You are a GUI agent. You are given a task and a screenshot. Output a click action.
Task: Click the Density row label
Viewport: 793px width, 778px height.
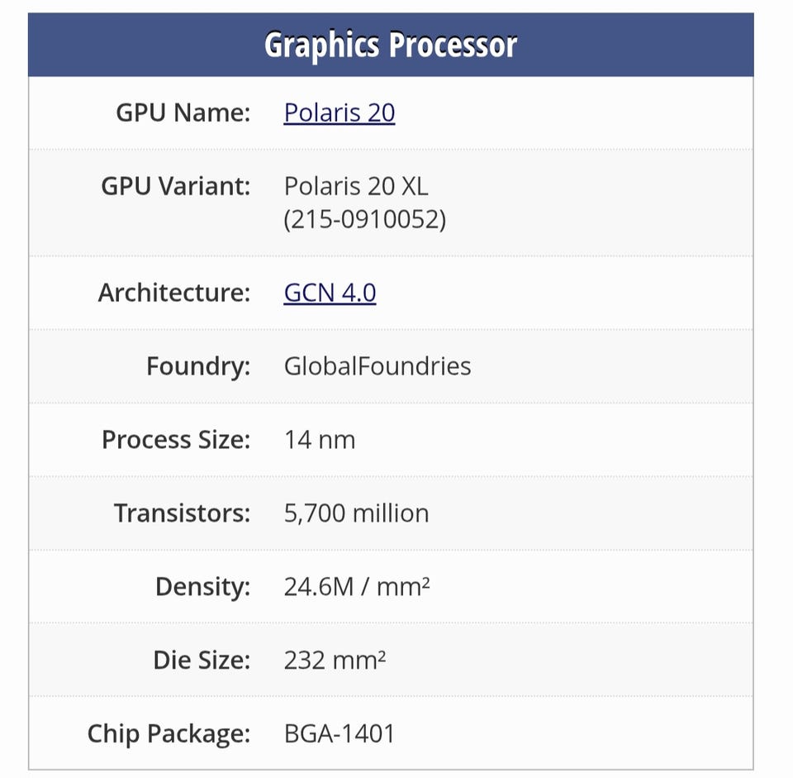click(x=202, y=587)
